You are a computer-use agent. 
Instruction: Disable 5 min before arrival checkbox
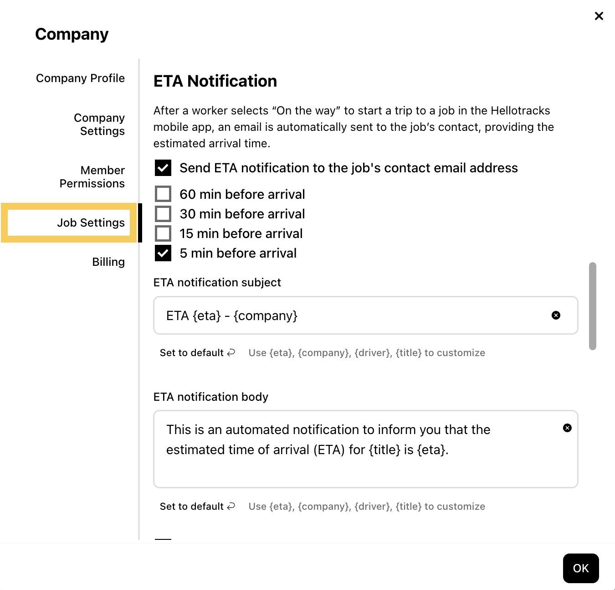point(163,253)
